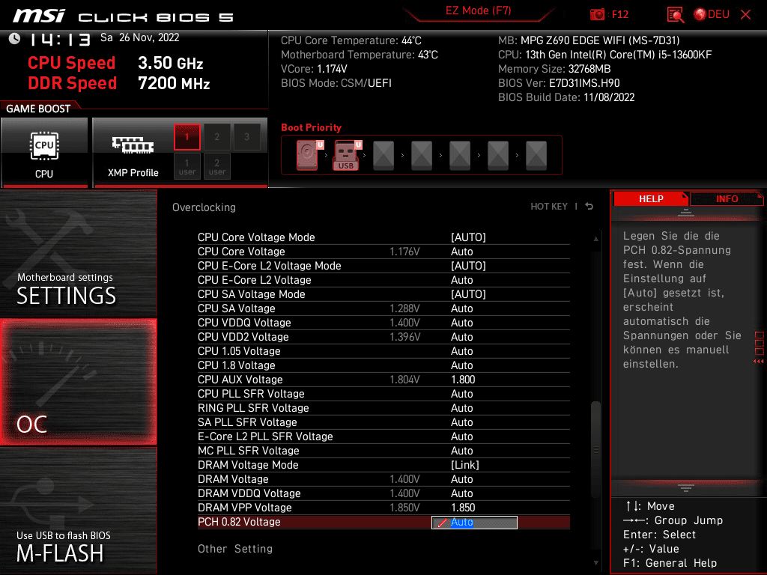Image resolution: width=767 pixels, height=575 pixels.
Task: Open M-FLASH to flash BIOS
Action: pyautogui.click(x=78, y=510)
